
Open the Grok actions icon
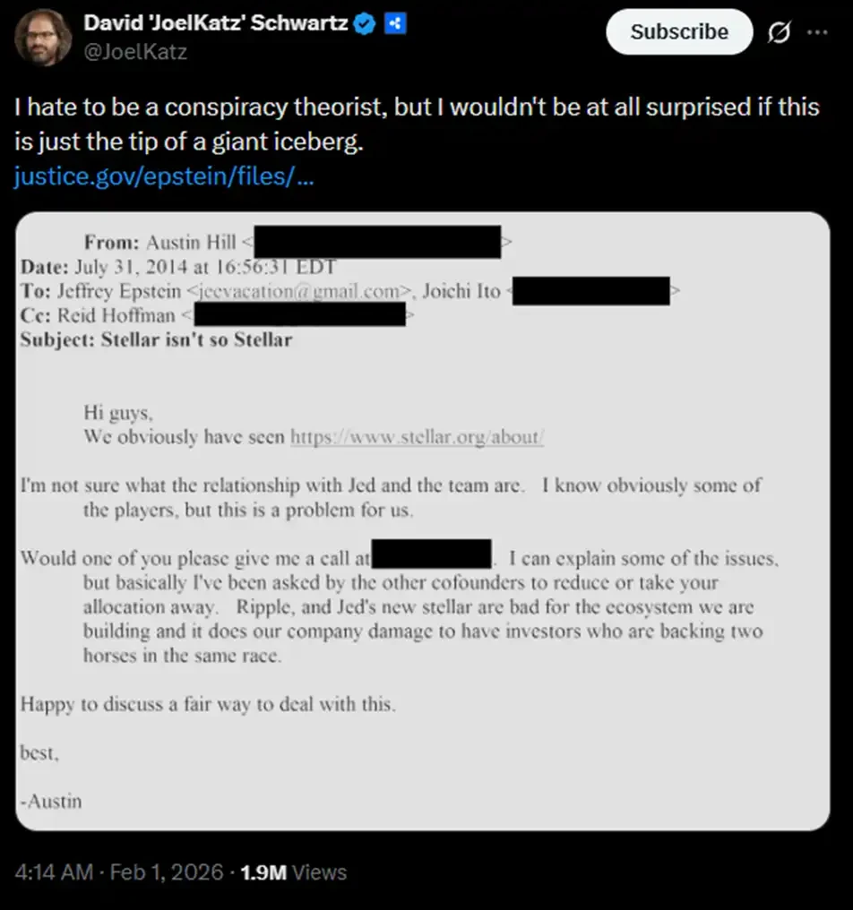779,31
